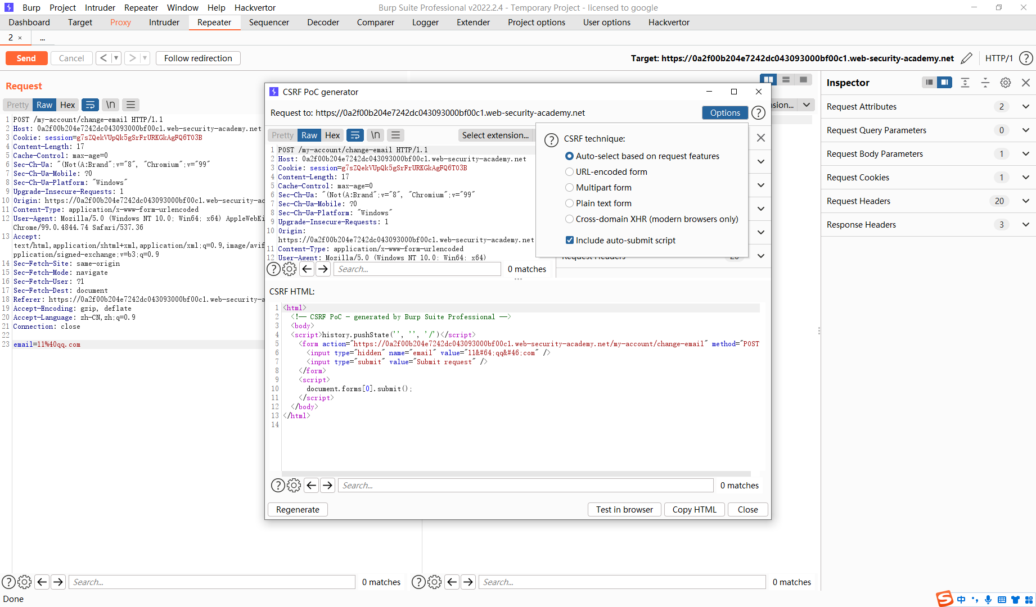Open history forward dropdown arrow

[145, 58]
